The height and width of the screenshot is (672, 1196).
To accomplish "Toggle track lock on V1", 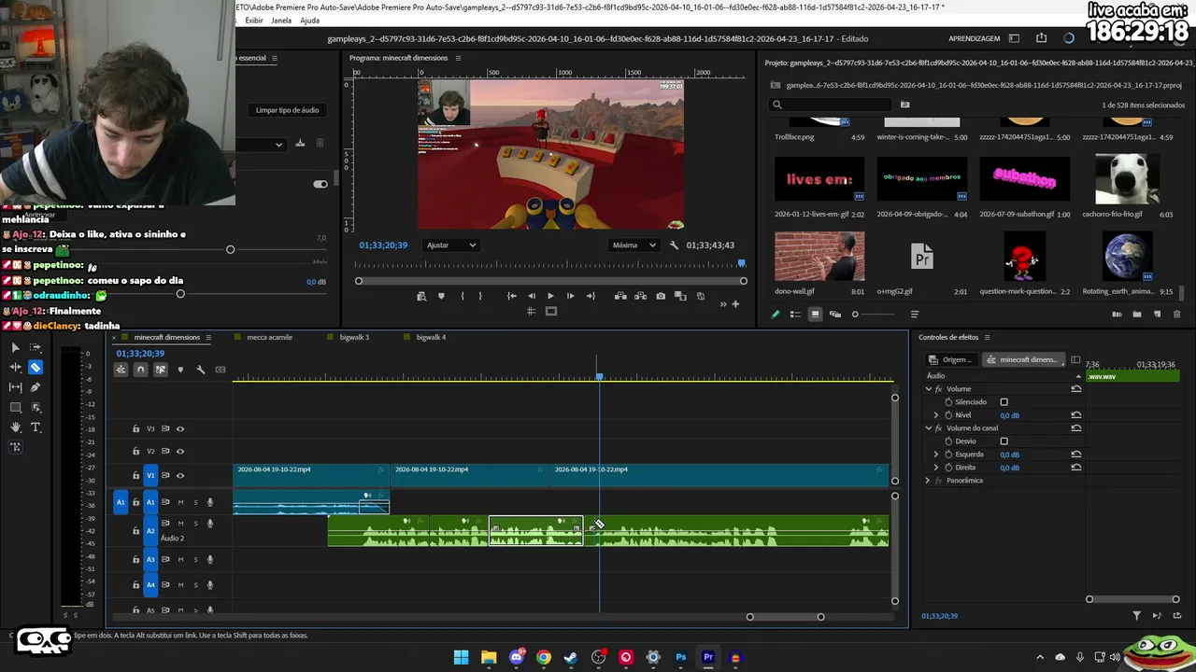I will point(135,475).
